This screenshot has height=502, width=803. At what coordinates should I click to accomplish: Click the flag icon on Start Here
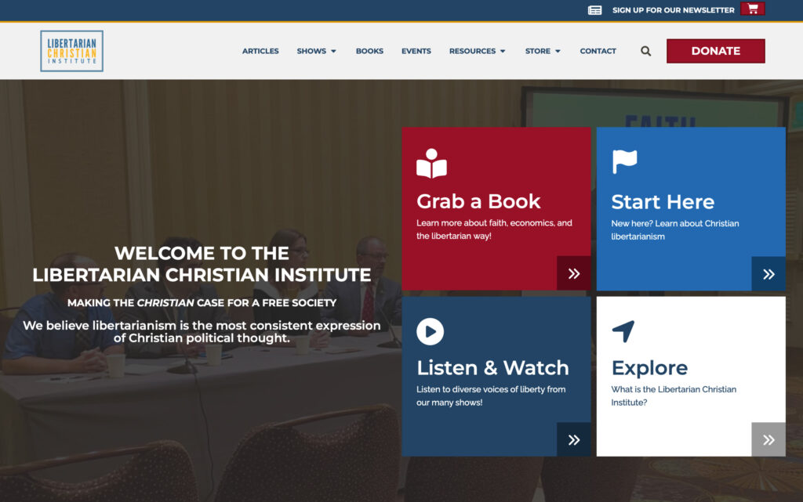[625, 161]
